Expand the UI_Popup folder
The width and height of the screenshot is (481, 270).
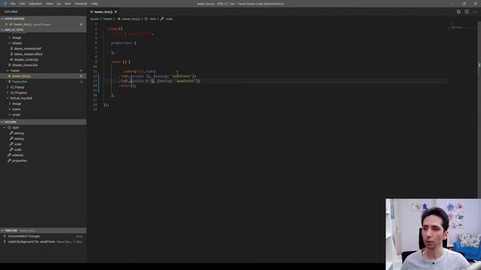point(17,87)
